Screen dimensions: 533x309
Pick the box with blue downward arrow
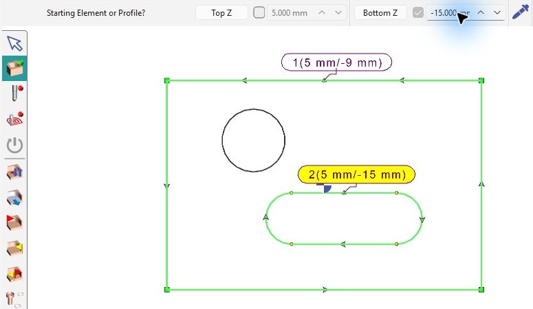pyautogui.click(x=14, y=197)
